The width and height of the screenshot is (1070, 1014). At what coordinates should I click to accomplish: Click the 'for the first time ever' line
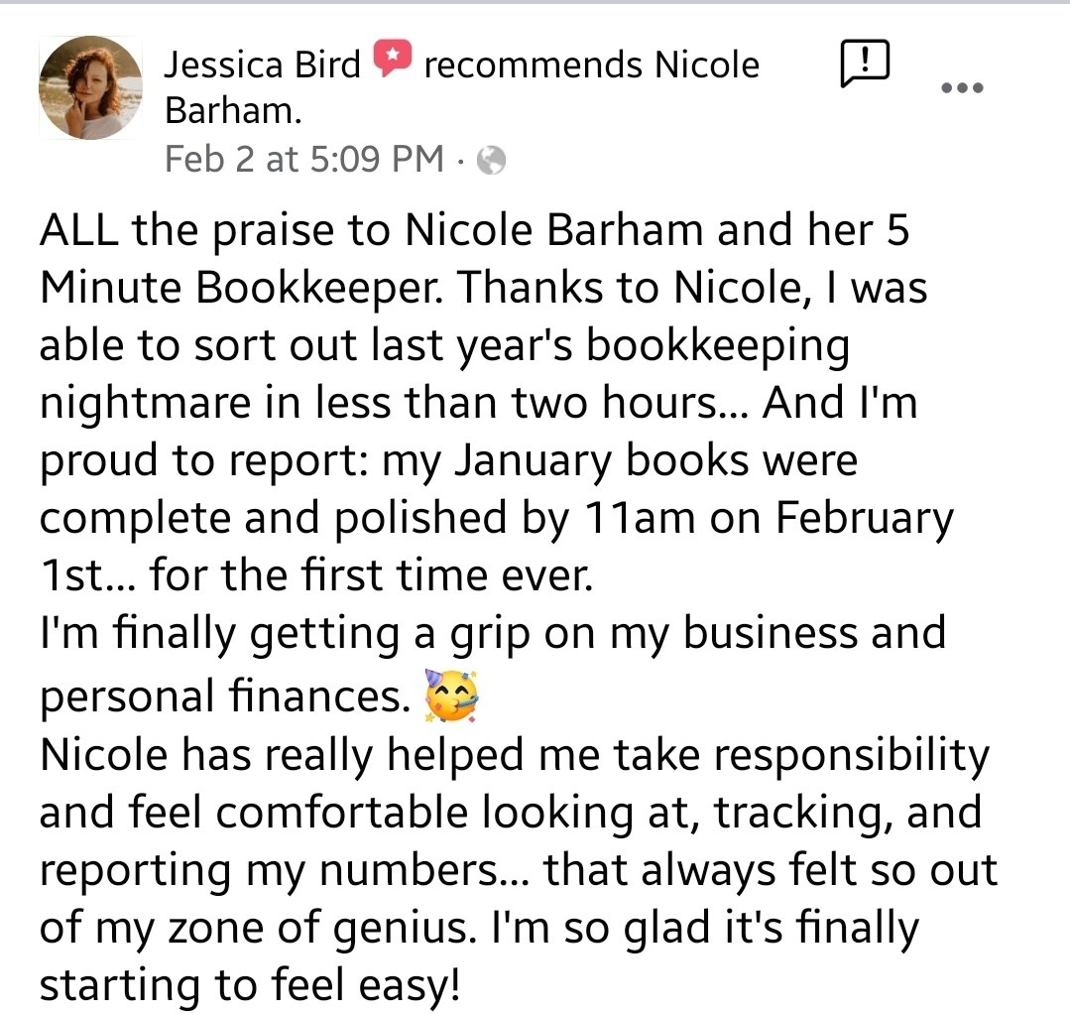pyautogui.click(x=371, y=574)
